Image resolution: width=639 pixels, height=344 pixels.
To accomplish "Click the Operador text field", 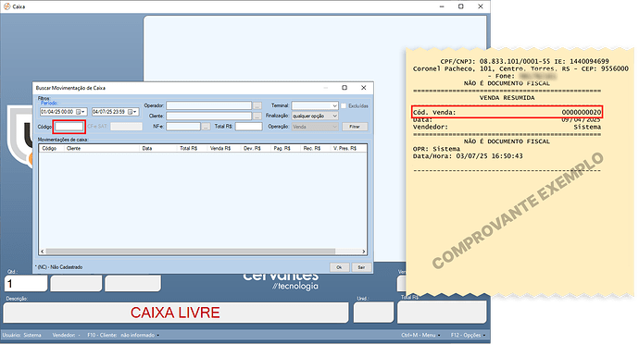I will click(x=209, y=105).
